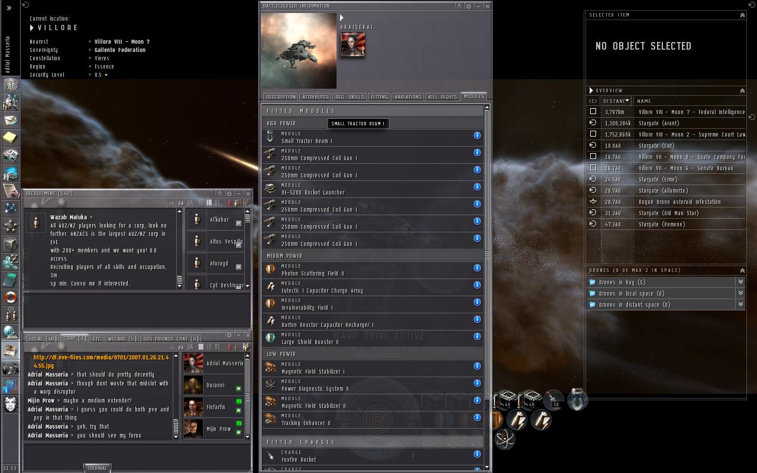Open the Req. Skills tab
Image resolution: width=757 pixels, height=473 pixels.
(349, 97)
